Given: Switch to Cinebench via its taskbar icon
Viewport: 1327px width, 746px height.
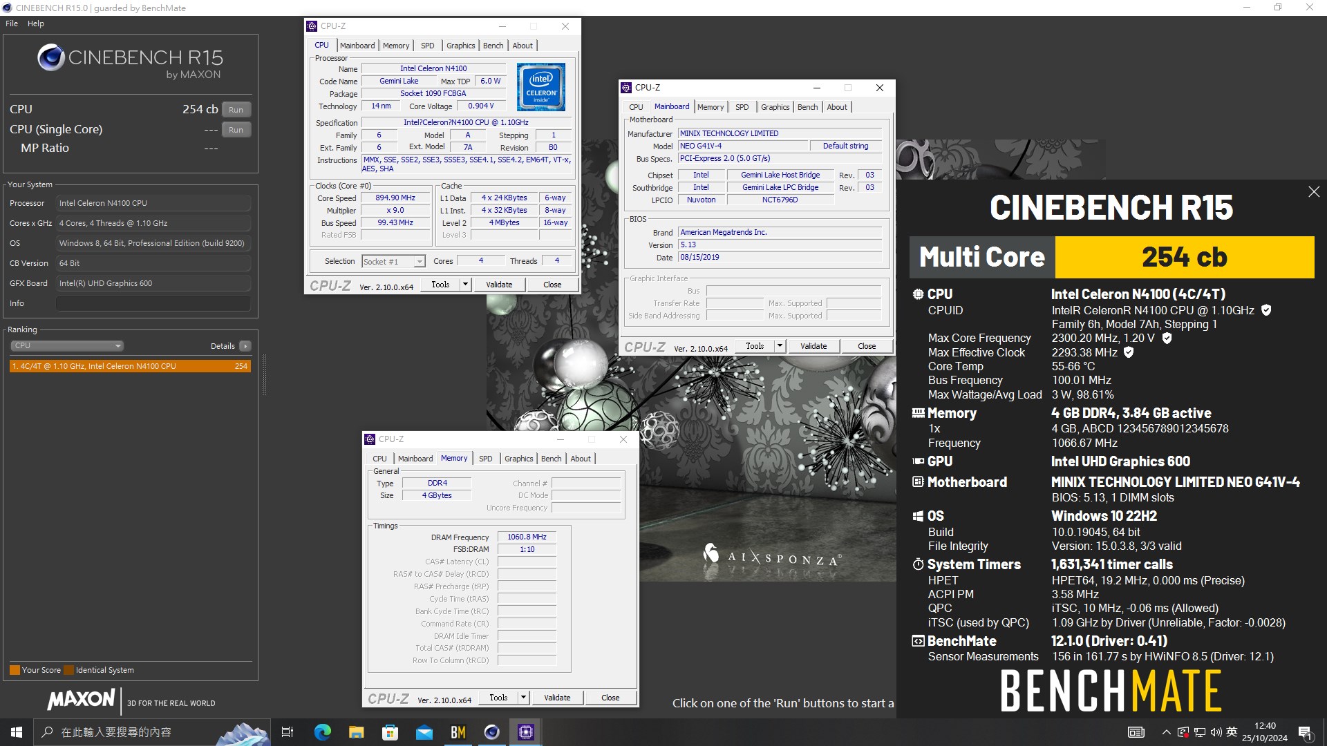Looking at the screenshot, I should (491, 732).
